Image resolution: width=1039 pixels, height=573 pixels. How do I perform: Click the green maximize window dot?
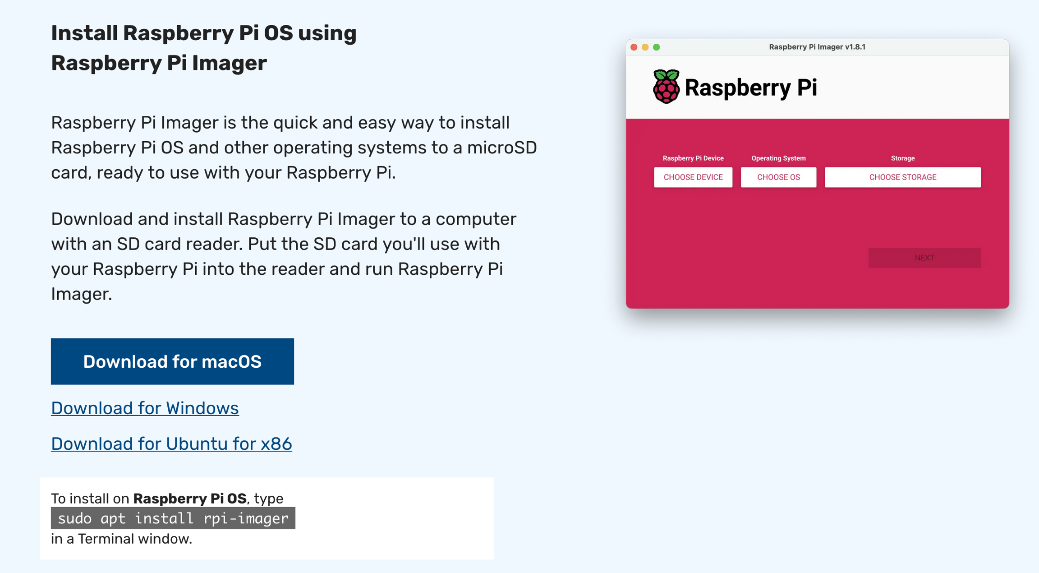[657, 47]
